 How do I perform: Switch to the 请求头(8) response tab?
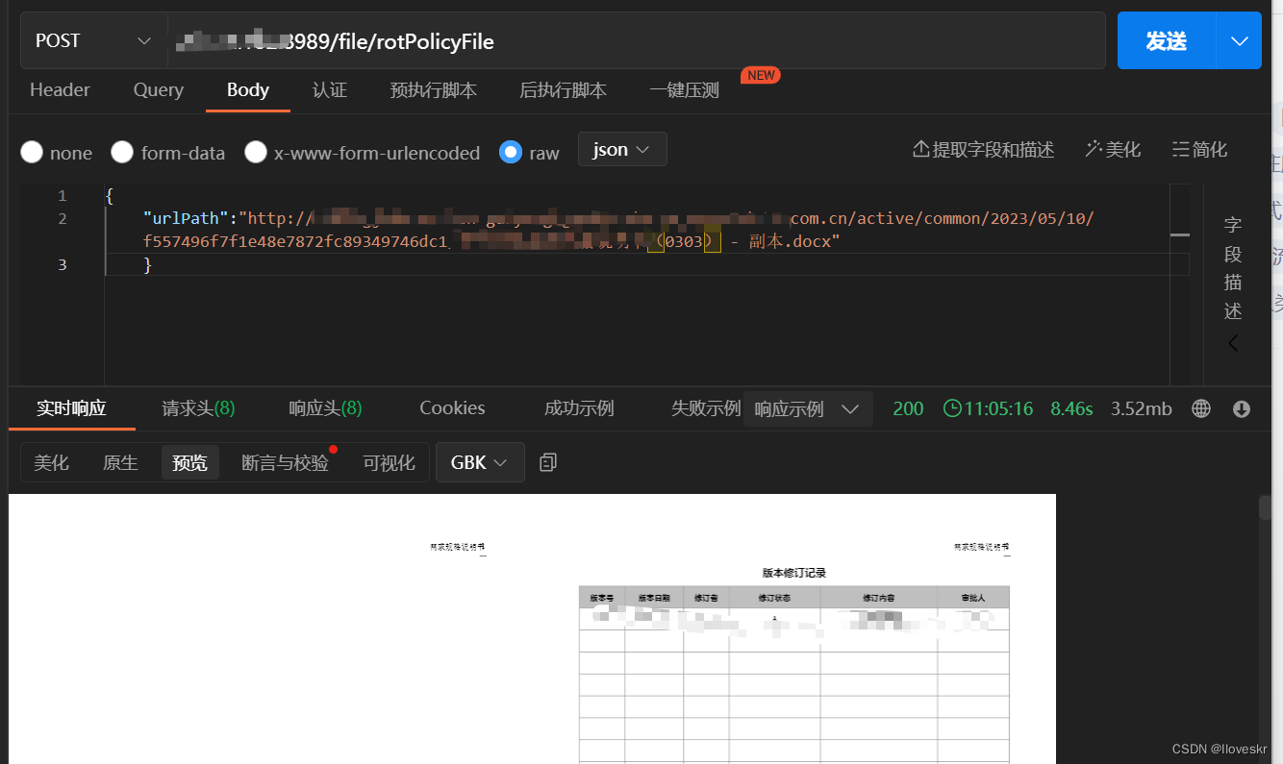[x=197, y=407]
